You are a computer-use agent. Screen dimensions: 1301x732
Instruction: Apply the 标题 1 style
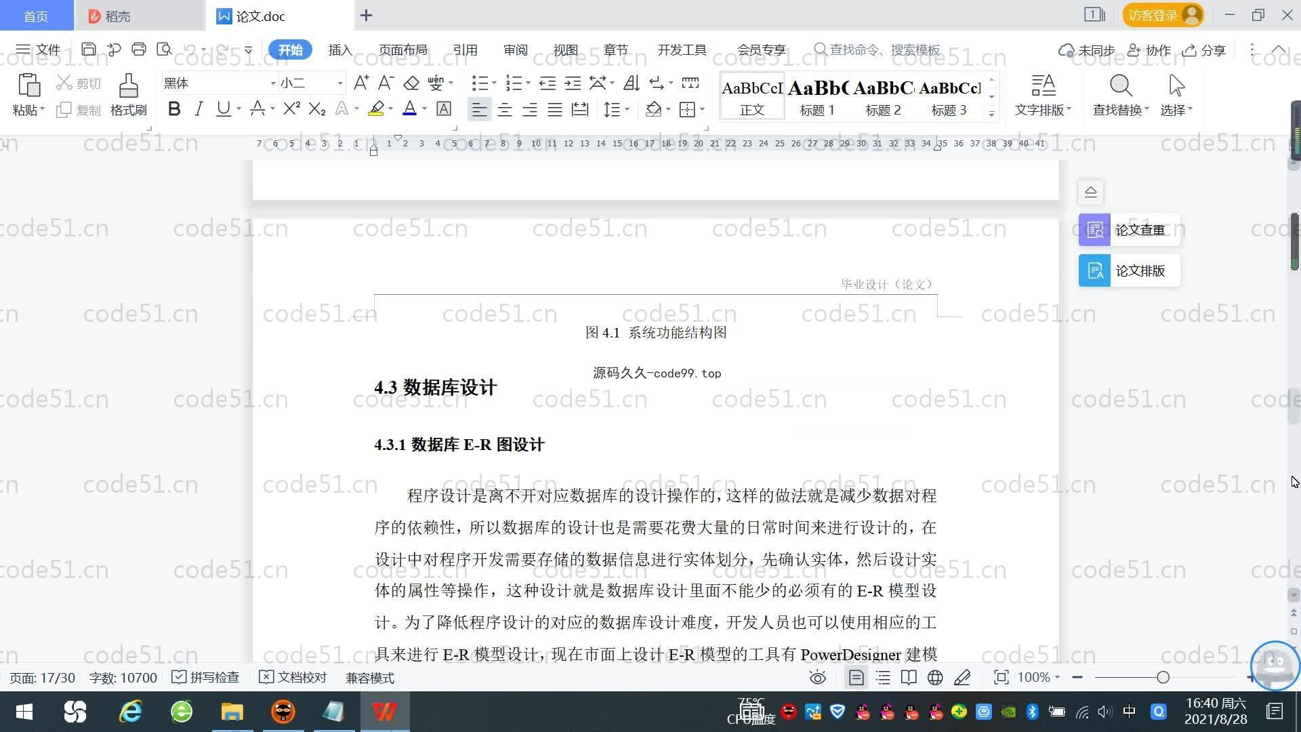817,97
